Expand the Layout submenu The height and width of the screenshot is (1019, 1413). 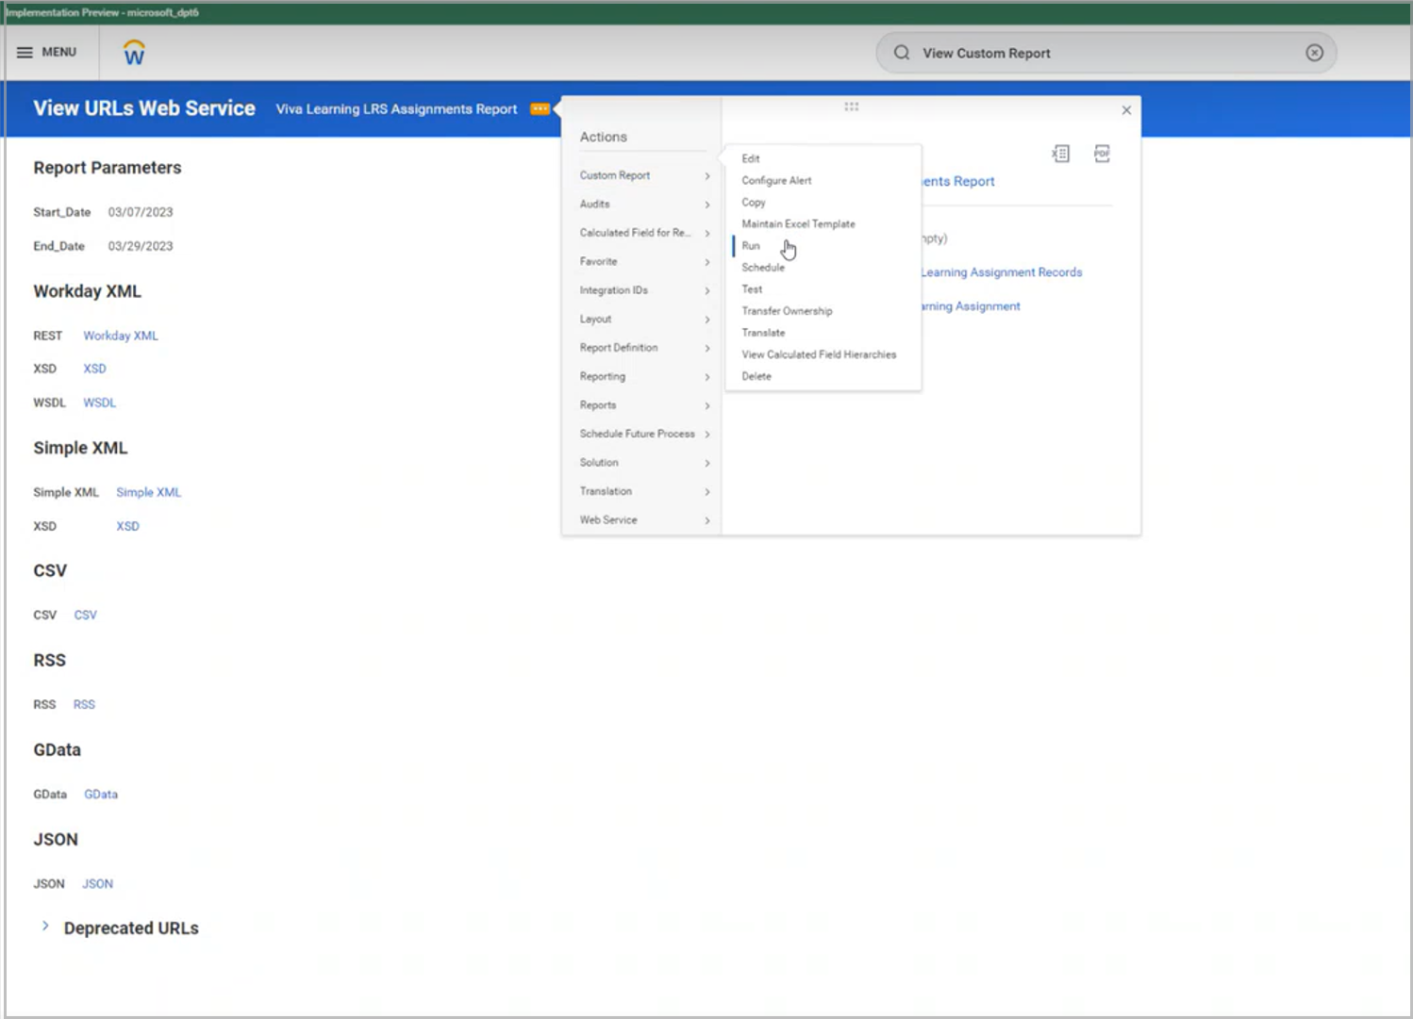pyautogui.click(x=644, y=319)
